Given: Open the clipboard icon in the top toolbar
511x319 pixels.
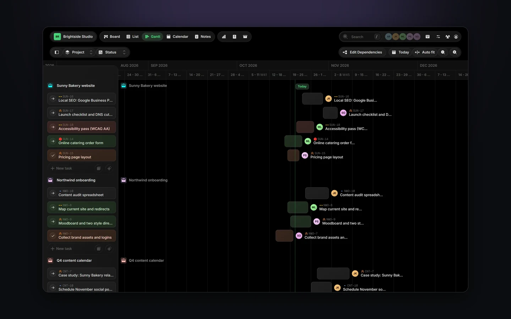Looking at the screenshot, I should pos(235,37).
